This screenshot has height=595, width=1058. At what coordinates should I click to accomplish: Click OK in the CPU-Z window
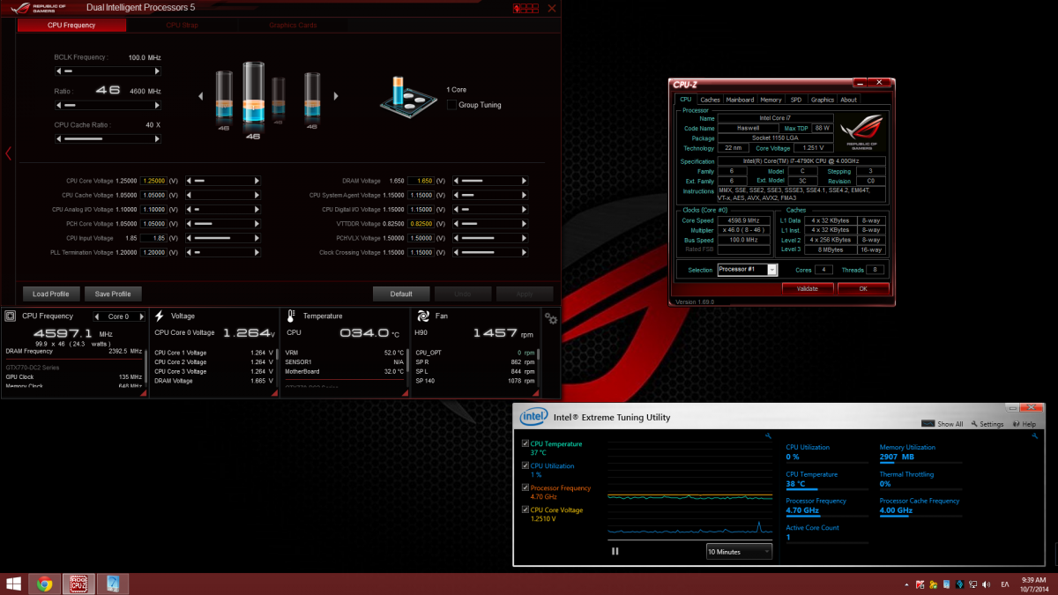[x=862, y=288]
